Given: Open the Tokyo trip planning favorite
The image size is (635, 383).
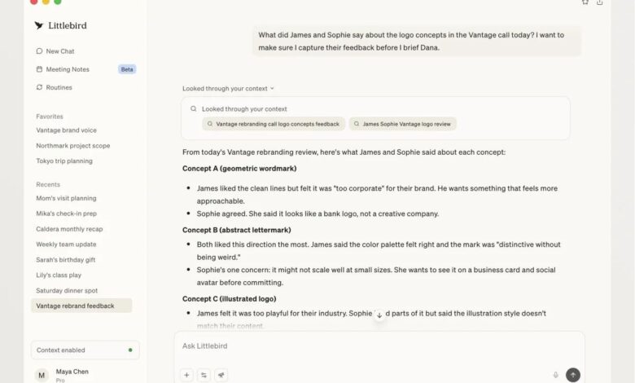Looking at the screenshot, I should click(64, 161).
